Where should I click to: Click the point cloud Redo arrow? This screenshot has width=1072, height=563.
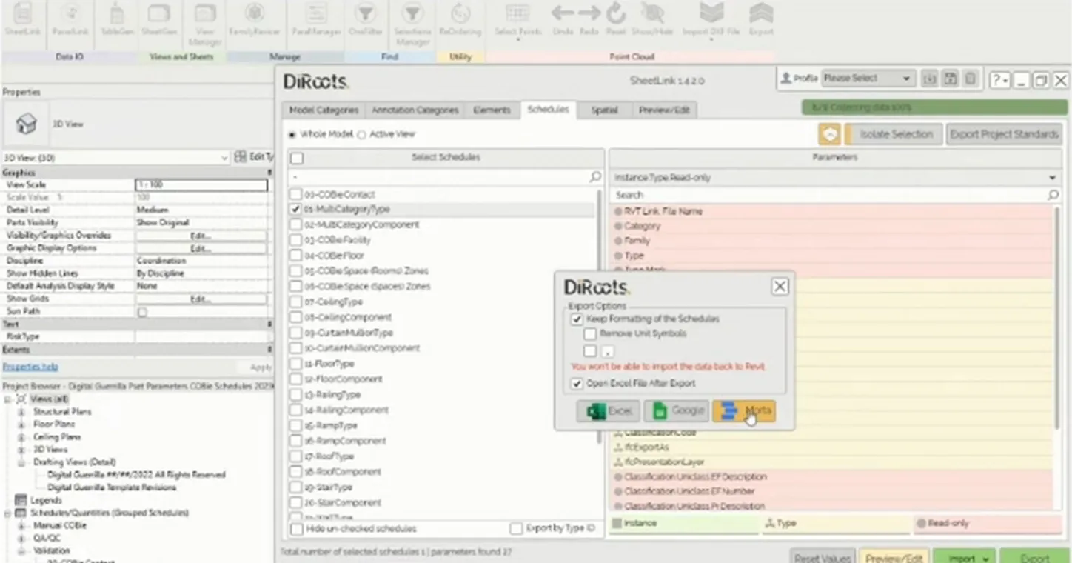click(589, 18)
